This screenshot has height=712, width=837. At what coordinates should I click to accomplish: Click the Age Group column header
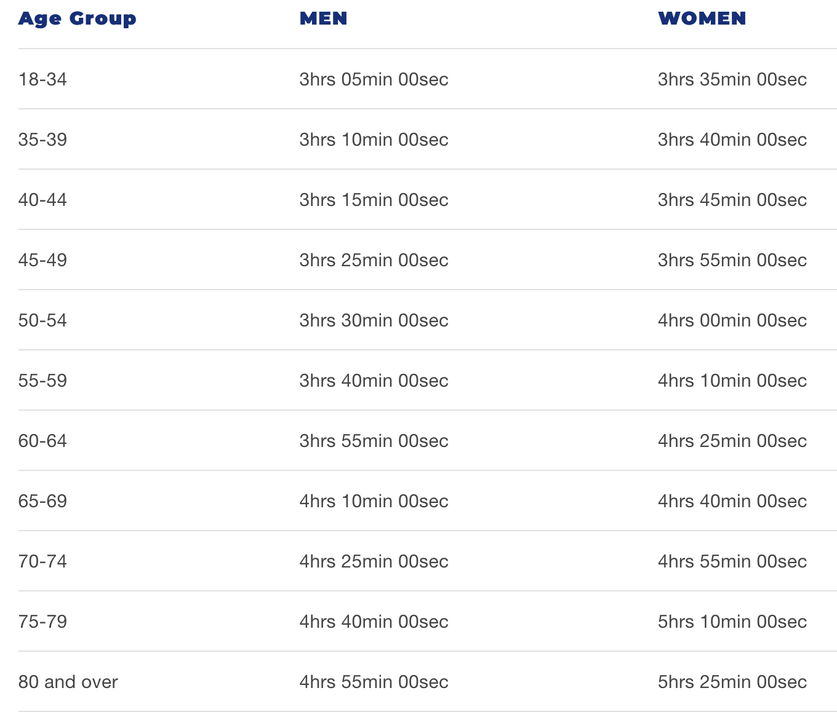click(x=78, y=18)
